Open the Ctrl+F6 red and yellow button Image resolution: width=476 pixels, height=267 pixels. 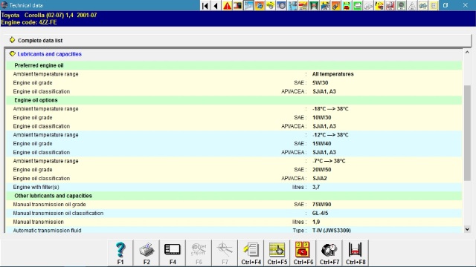point(303,253)
